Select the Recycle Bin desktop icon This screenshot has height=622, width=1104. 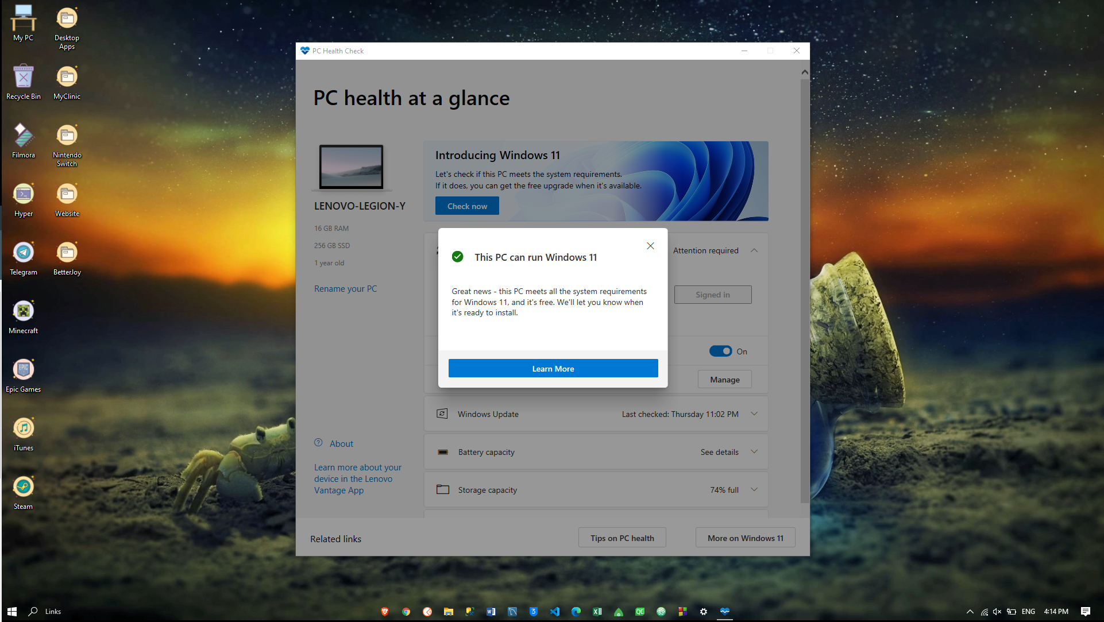[24, 82]
